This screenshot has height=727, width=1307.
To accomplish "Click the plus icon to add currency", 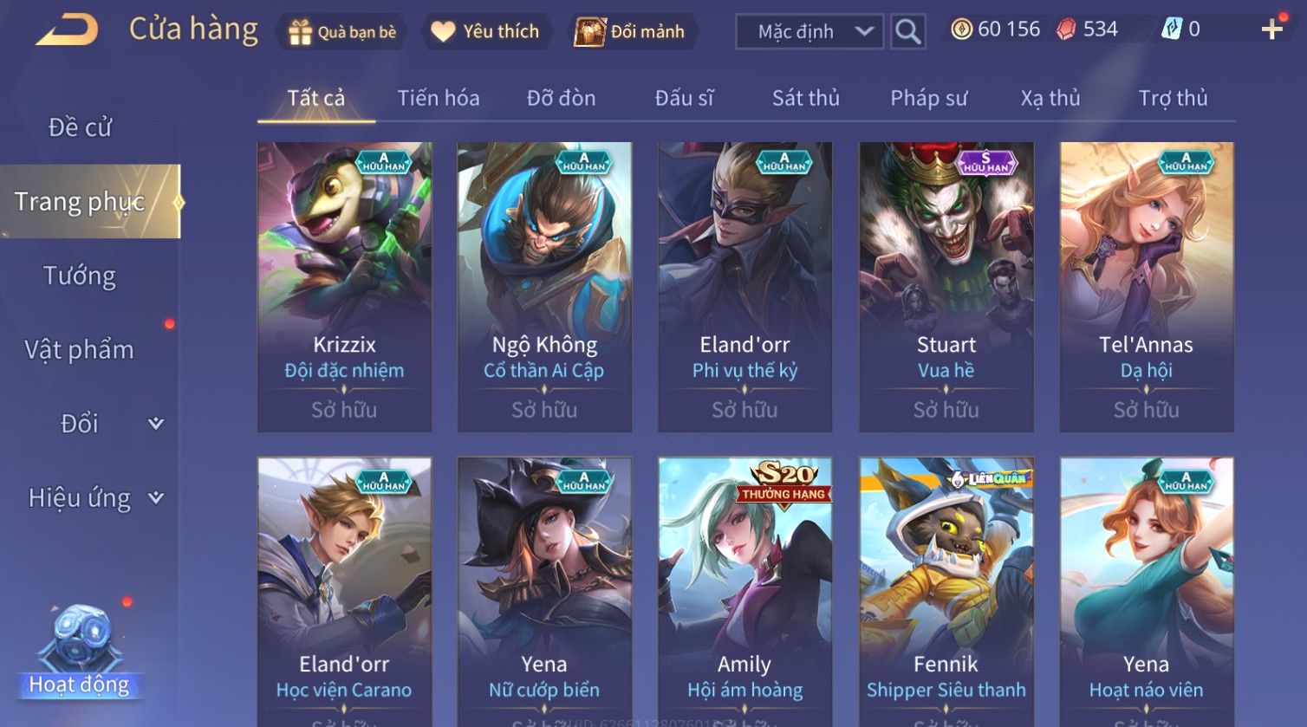I will pos(1272,29).
